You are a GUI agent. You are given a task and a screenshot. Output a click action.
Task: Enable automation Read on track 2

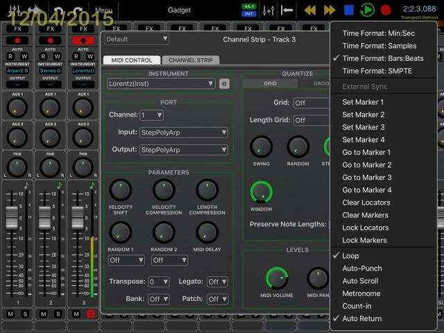click(x=43, y=56)
